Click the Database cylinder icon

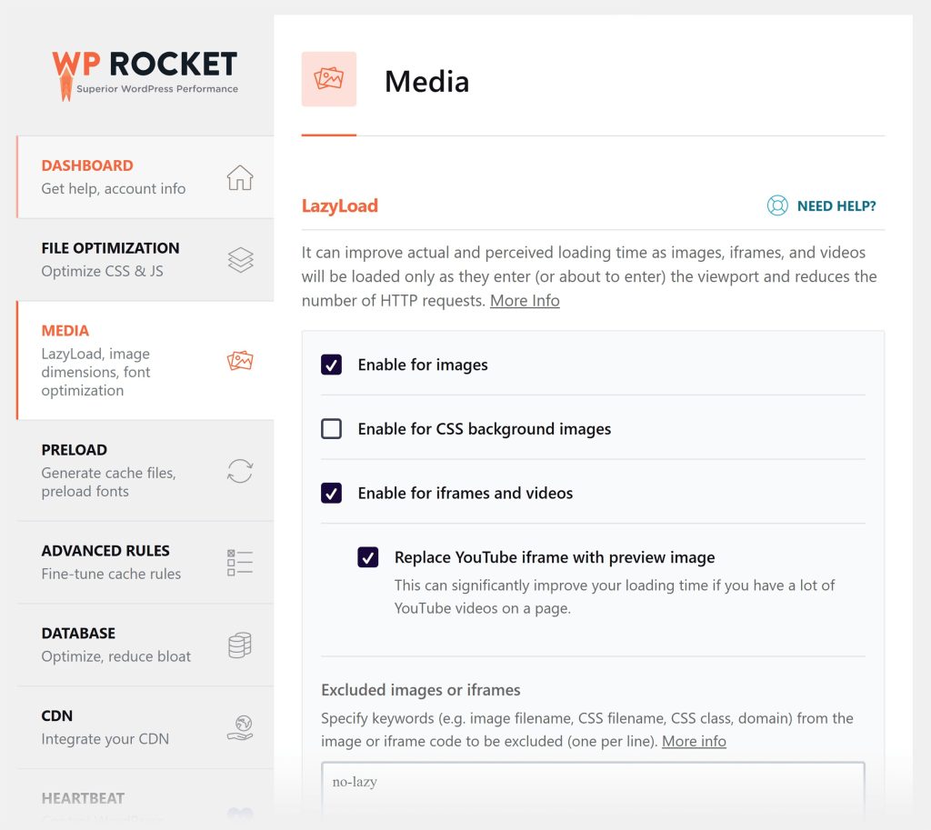click(240, 645)
